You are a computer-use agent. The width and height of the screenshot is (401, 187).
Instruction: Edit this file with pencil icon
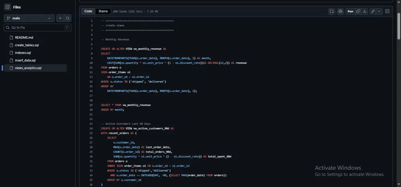tap(373, 11)
